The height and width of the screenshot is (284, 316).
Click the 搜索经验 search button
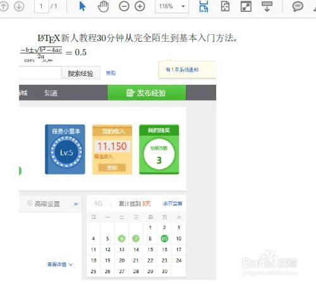(81, 73)
